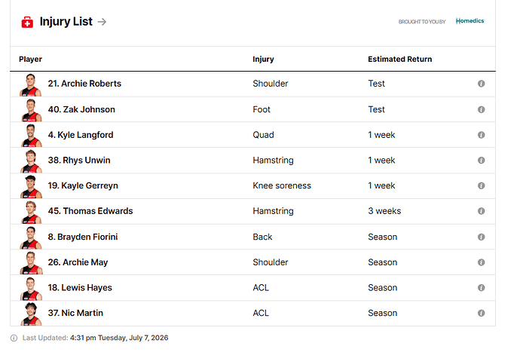Open info icon for Kyle Langford
This screenshot has height=355, width=520.
[x=482, y=135]
